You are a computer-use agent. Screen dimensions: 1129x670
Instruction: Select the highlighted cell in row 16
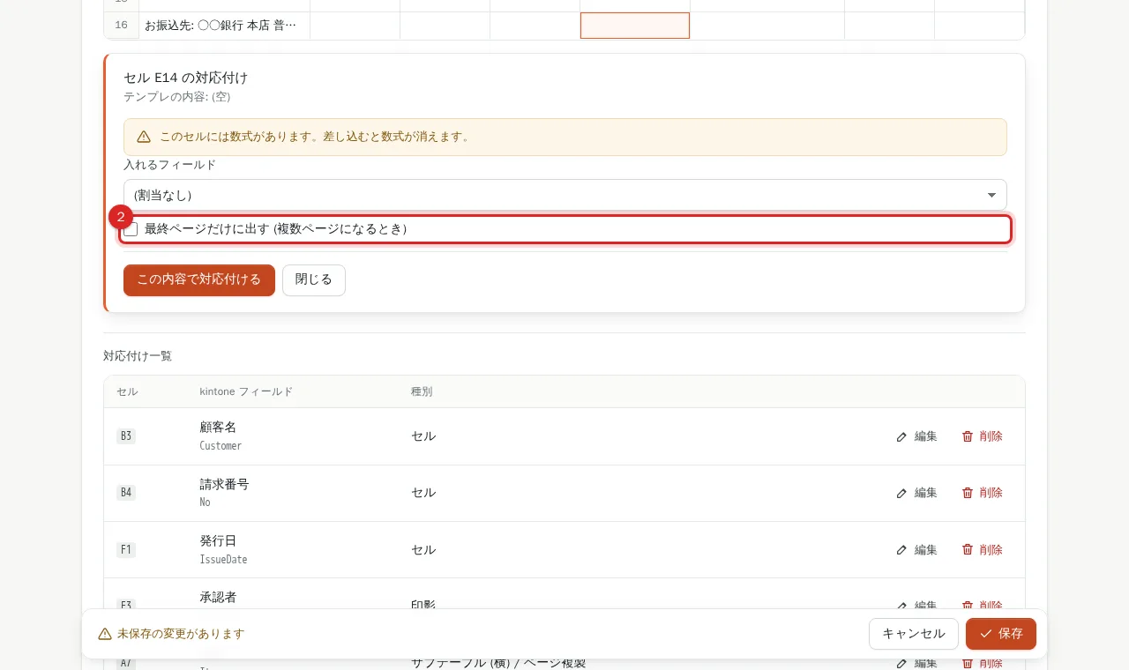pyautogui.click(x=635, y=26)
